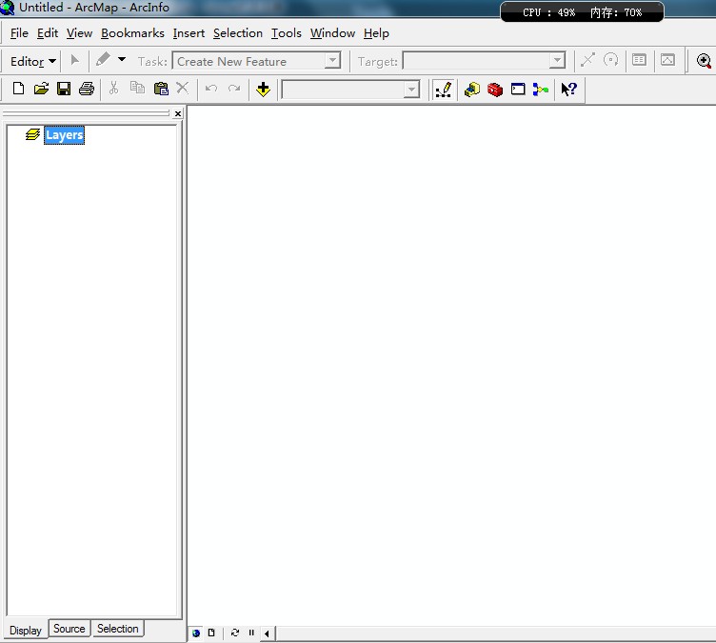716x643 pixels.
Task: Click the Undo arrow icon
Action: coord(211,89)
